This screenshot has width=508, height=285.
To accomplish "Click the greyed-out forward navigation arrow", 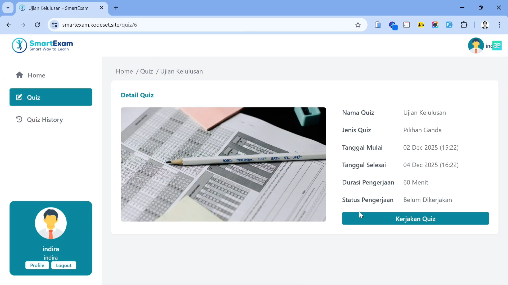I will (x=23, y=25).
